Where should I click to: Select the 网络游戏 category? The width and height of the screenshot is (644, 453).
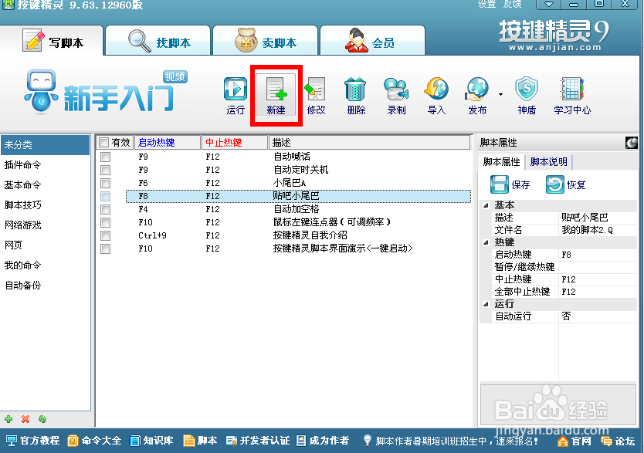click(46, 225)
